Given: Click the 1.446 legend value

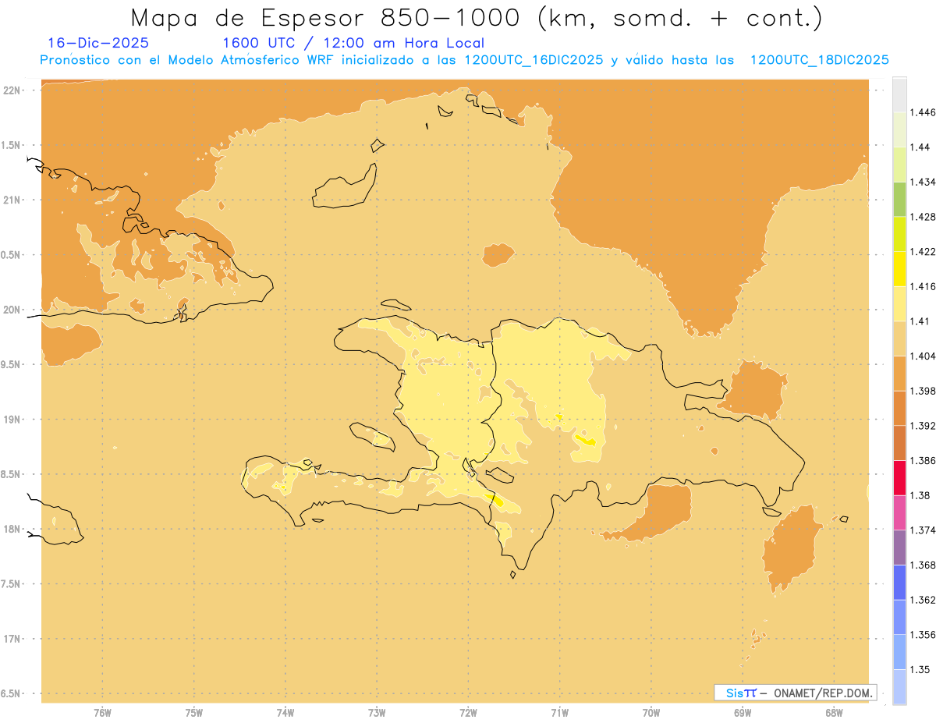Looking at the screenshot, I should 923,112.
